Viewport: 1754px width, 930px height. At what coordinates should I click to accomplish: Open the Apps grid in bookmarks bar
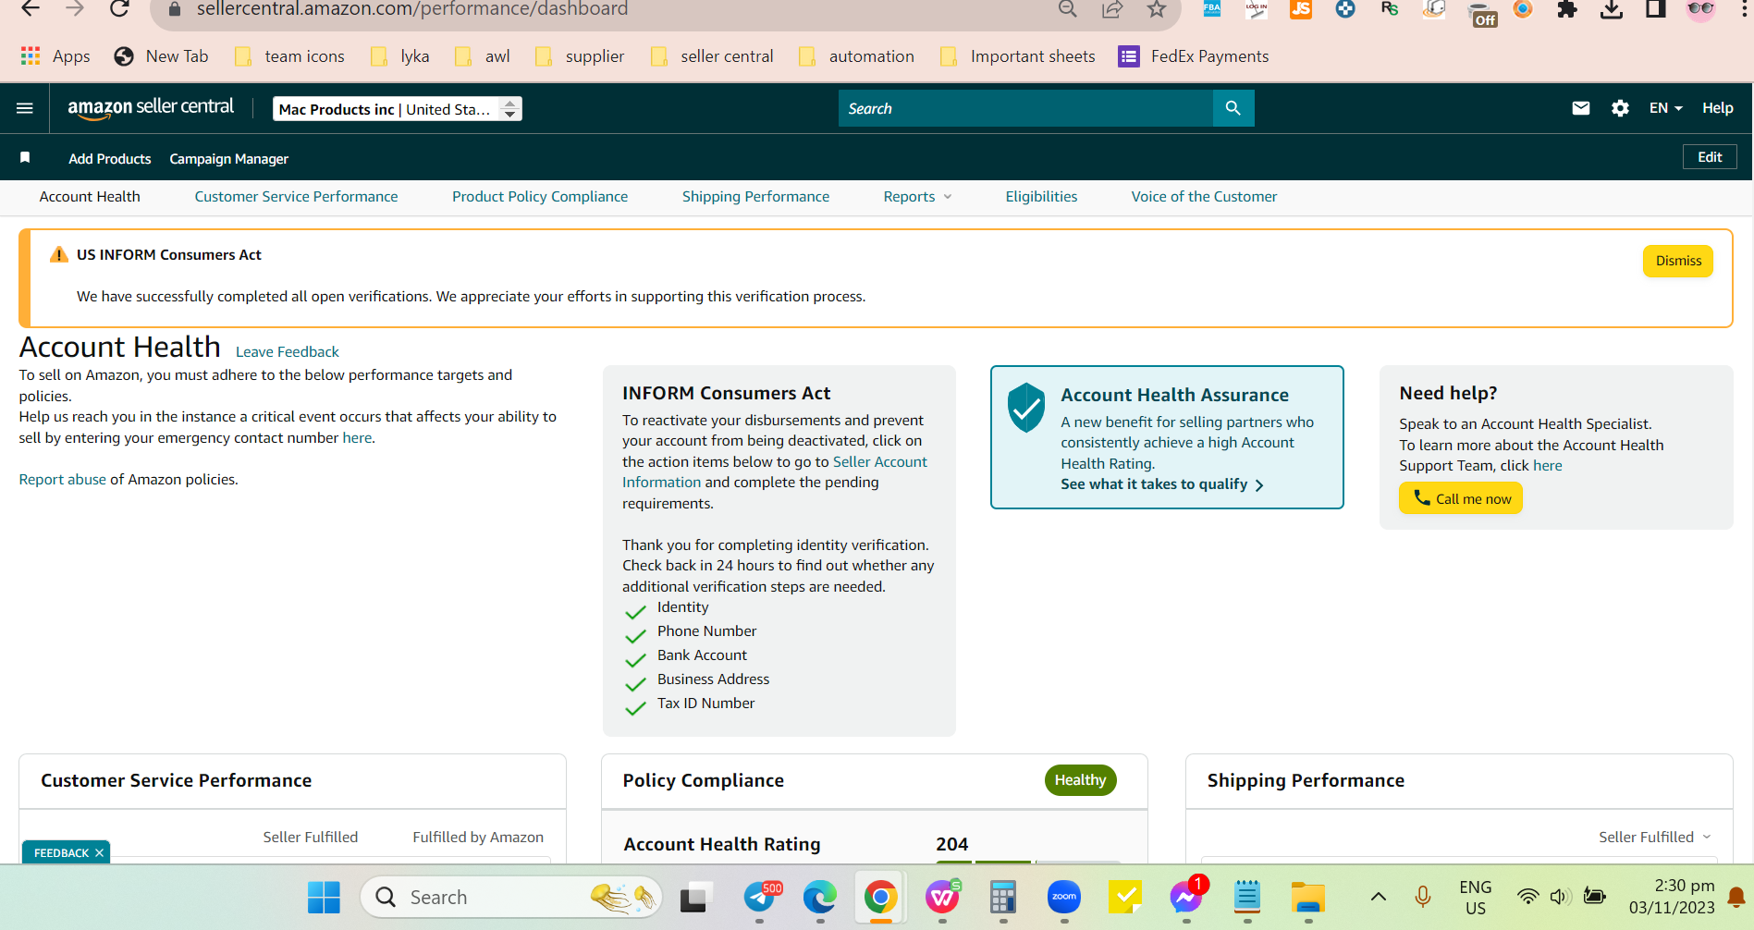55,56
